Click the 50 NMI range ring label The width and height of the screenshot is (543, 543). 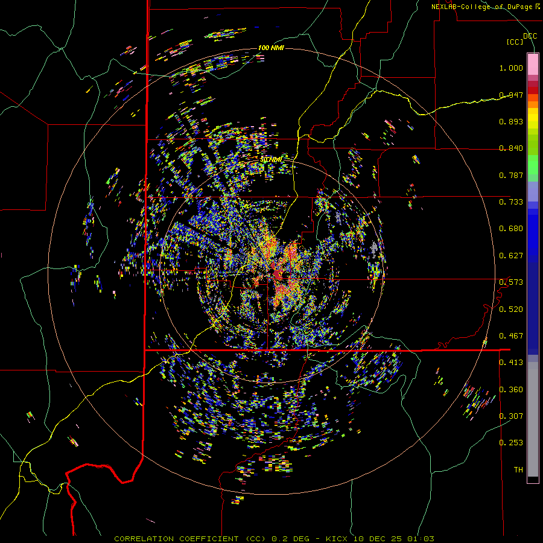(x=271, y=160)
